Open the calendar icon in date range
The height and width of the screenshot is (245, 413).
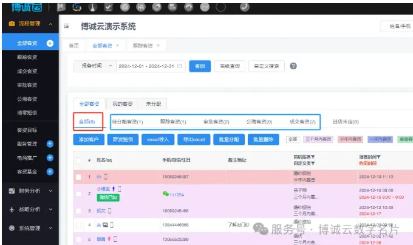coord(180,66)
